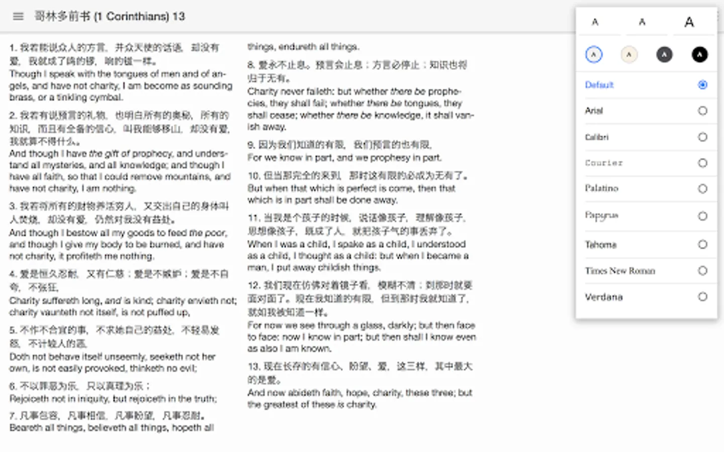Click verse 7 text 'Beareth all things'
This screenshot has height=452, width=724.
[47, 428]
